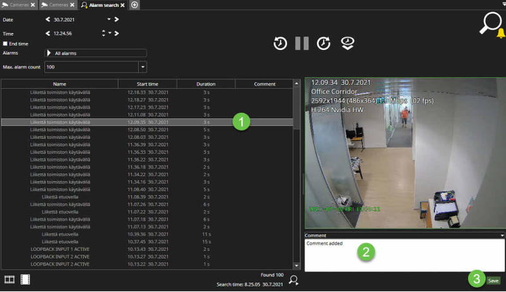Run search with the bottom magnifier icon
This screenshot has height=292, width=506.
pyautogui.click(x=293, y=279)
